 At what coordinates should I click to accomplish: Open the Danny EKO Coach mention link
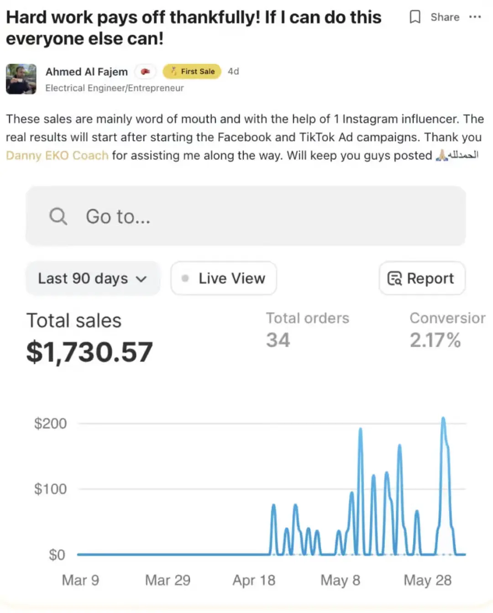coord(57,156)
